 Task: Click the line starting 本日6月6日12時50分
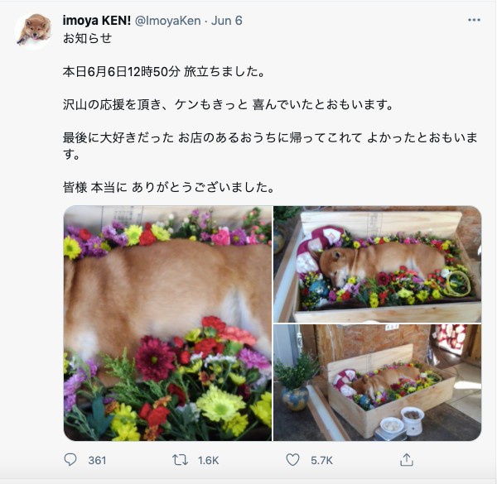[x=163, y=71]
